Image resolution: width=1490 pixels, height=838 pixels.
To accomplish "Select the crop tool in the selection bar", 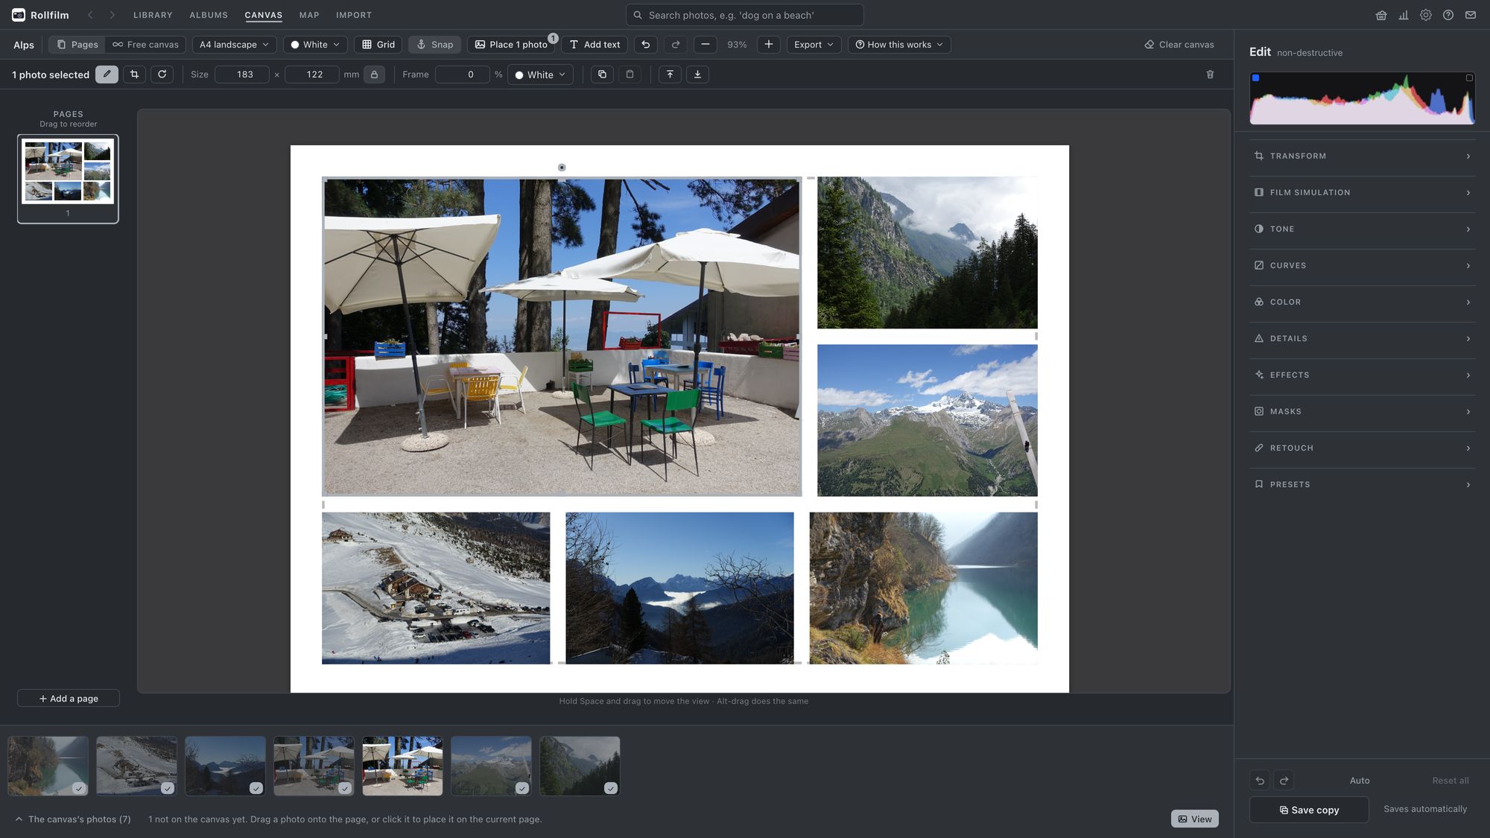I will point(134,74).
